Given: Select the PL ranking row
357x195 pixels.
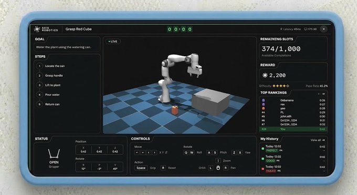Looking at the screenshot, I should click(x=293, y=112).
